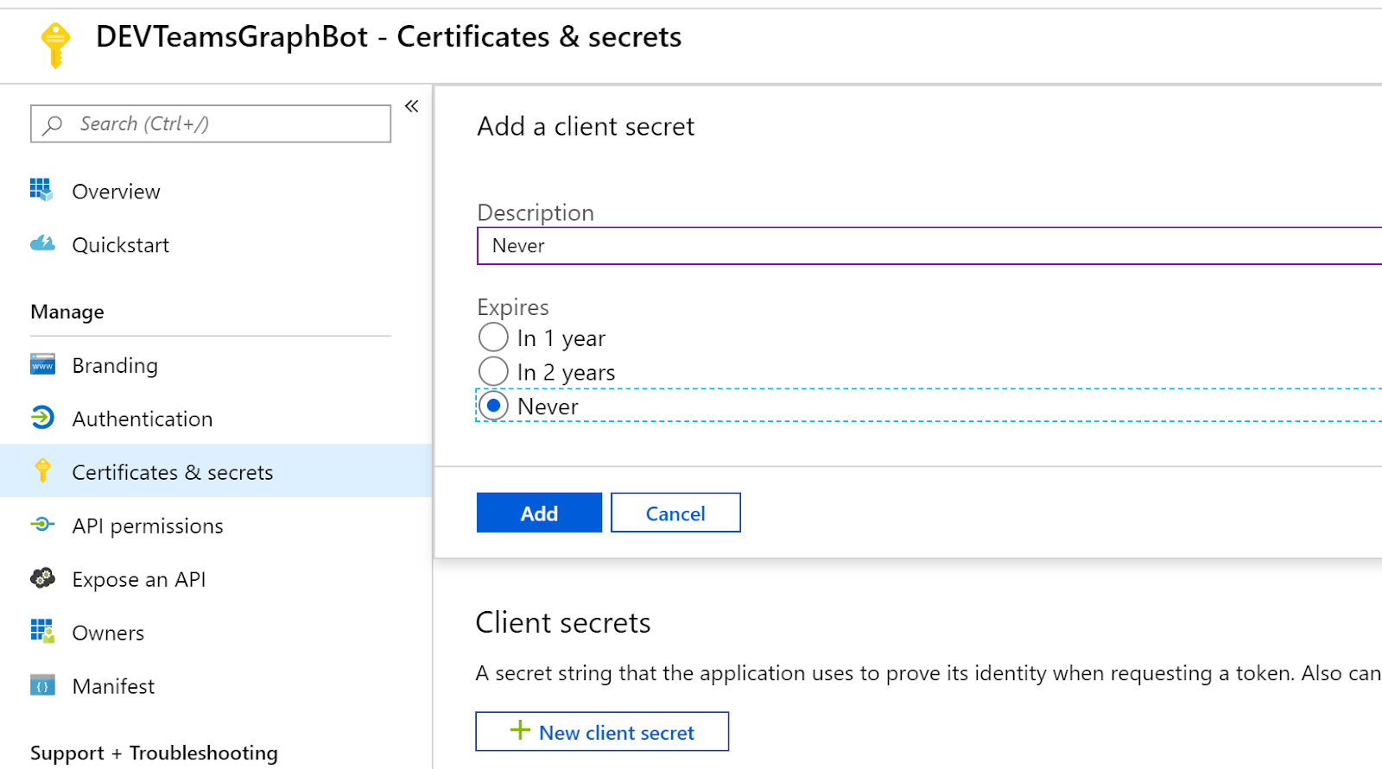Click the Owners icon in sidebar
Screen dimensions: 1382x769
42,631
